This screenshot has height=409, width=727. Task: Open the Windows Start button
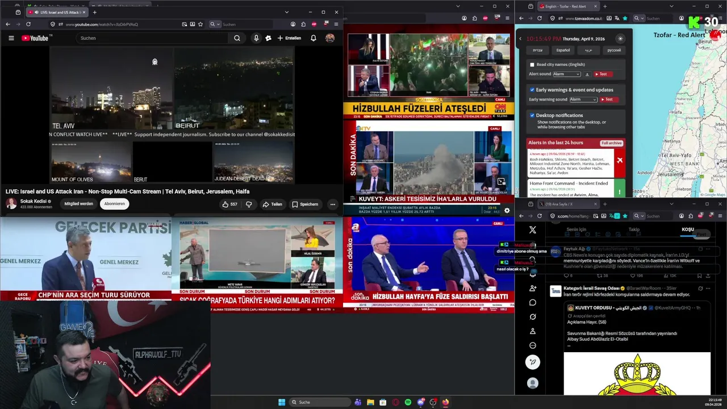281,402
